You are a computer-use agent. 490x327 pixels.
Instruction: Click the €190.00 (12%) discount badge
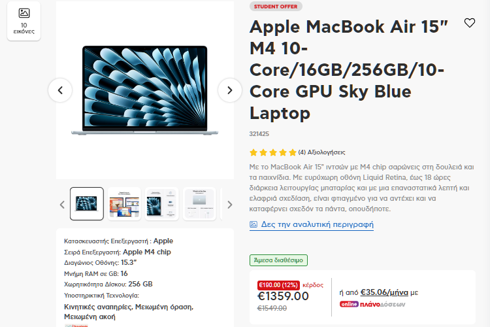tap(278, 285)
